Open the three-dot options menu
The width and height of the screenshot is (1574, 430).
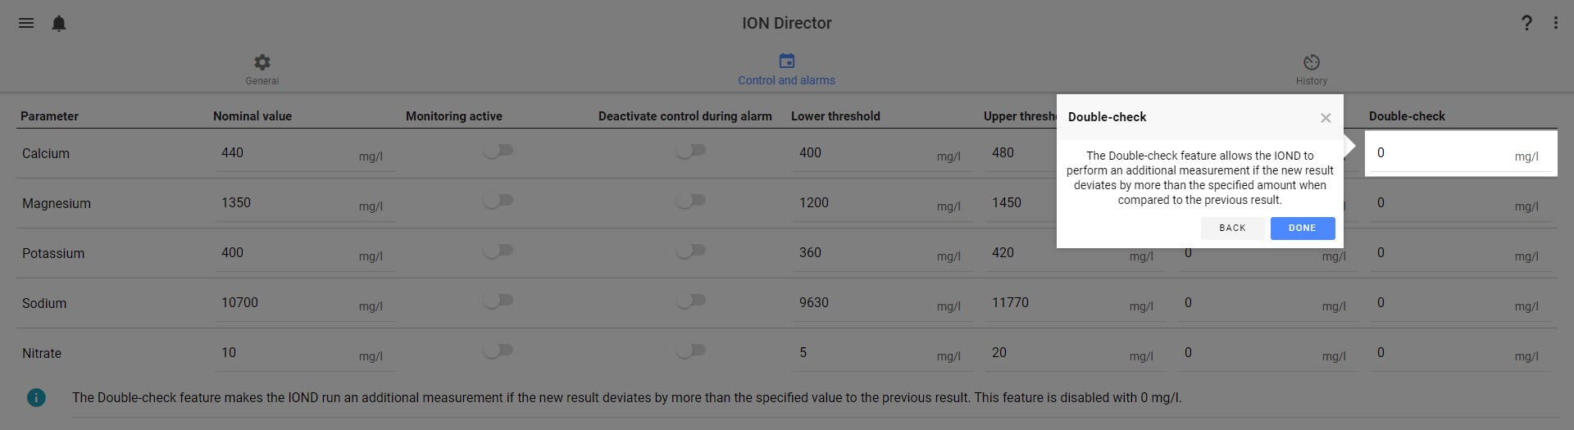[1555, 23]
